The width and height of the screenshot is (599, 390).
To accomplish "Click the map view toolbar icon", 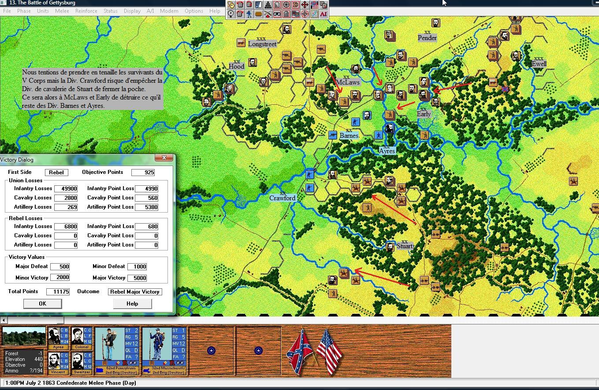I will click(314, 14).
